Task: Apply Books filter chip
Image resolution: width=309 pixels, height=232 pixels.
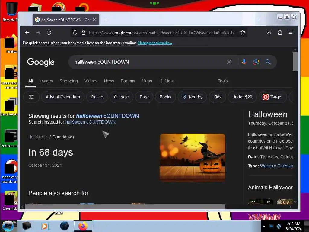Action: point(165,97)
